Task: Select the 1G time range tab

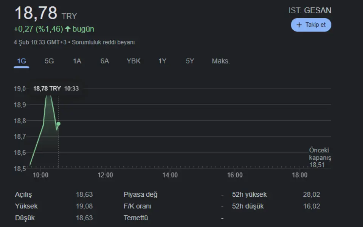Action: [22, 61]
